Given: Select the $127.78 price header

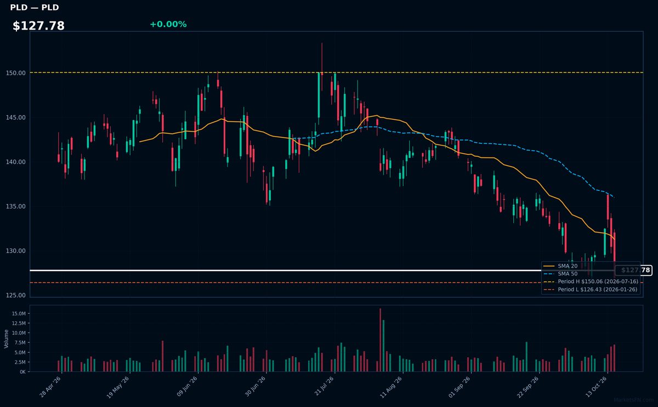Looking at the screenshot, I should pyautogui.click(x=38, y=26).
